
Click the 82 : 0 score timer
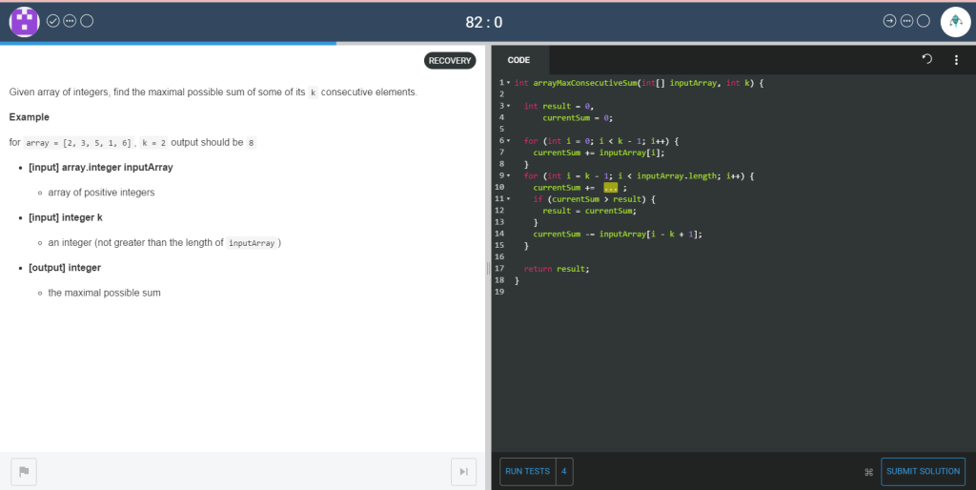483,23
